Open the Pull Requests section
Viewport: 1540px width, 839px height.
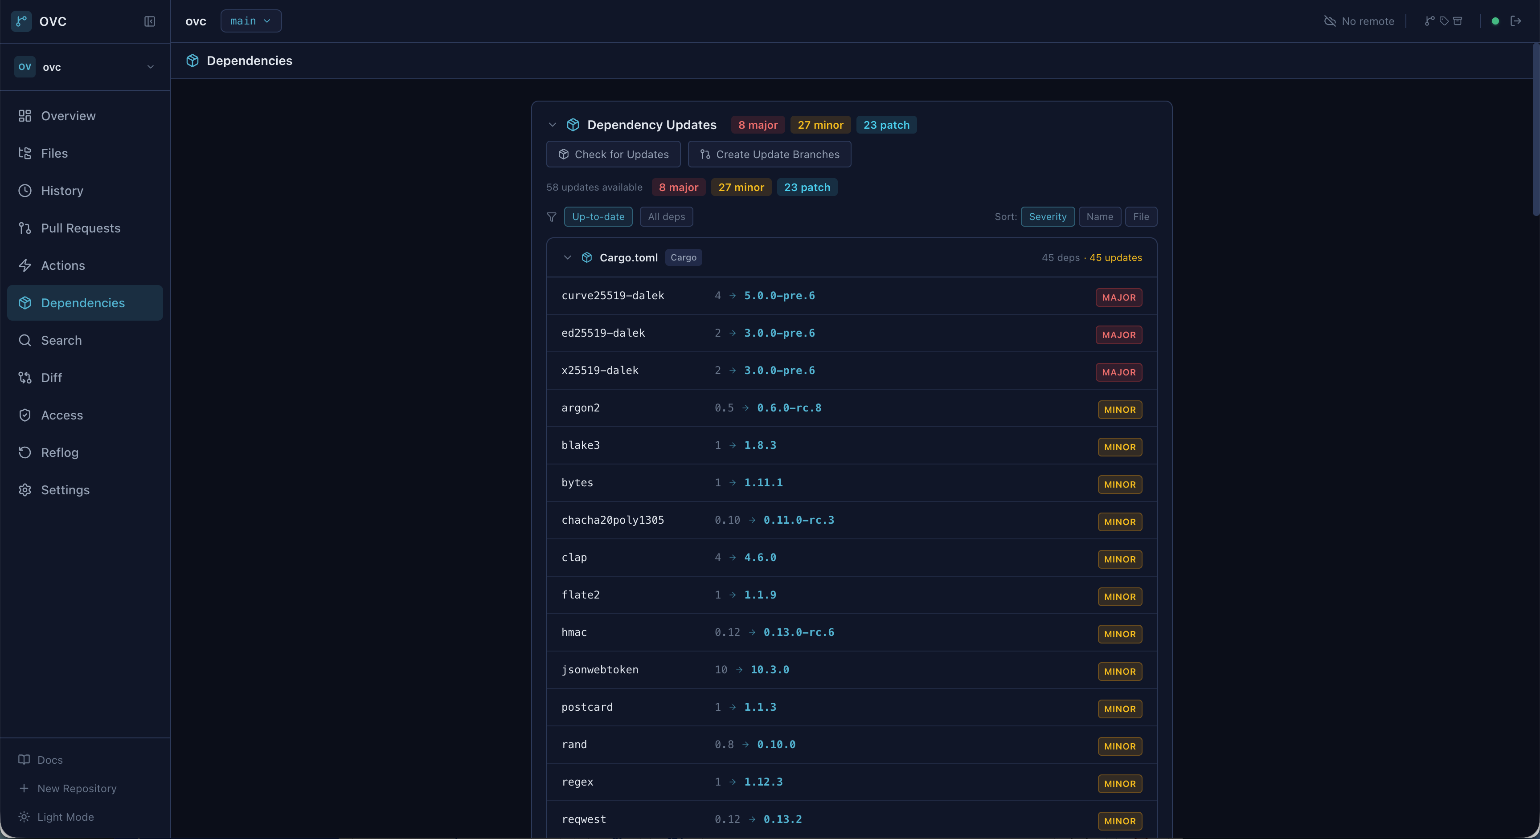(80, 228)
